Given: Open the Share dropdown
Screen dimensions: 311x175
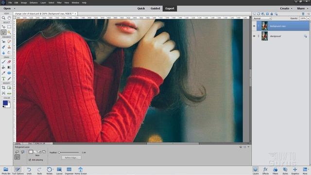Looking at the screenshot, I should [302, 8].
